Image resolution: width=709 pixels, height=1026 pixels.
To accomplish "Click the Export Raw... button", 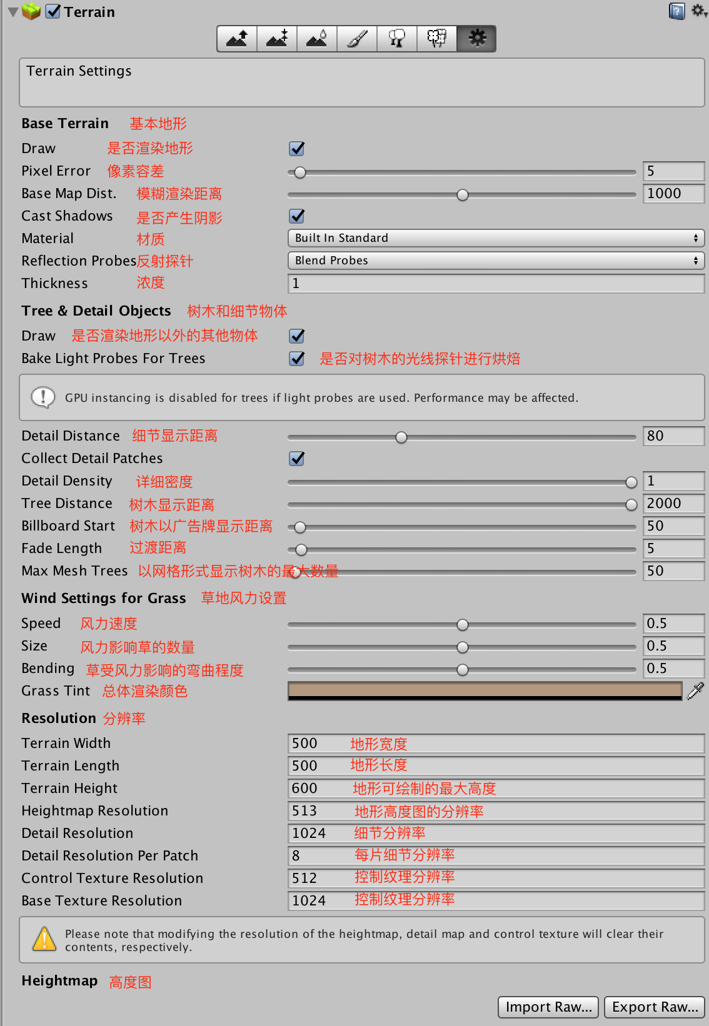I will point(655,1007).
